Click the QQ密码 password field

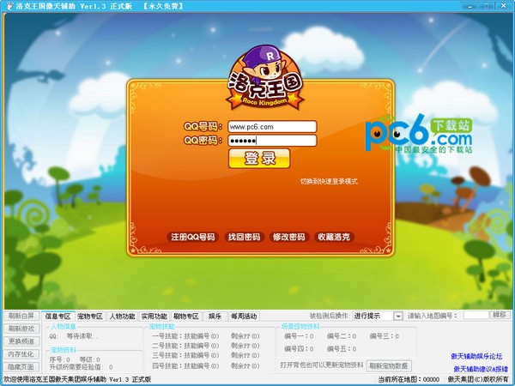272,141
